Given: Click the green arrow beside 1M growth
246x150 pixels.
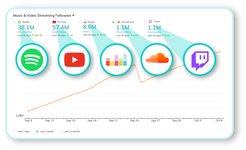Looking at the screenshot, I should pos(68,35).
